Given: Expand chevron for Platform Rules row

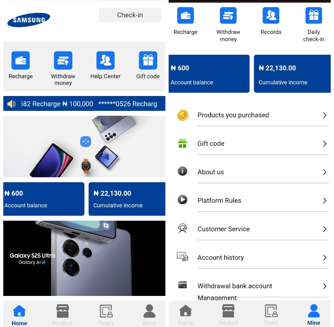Looking at the screenshot, I should 325,201.
